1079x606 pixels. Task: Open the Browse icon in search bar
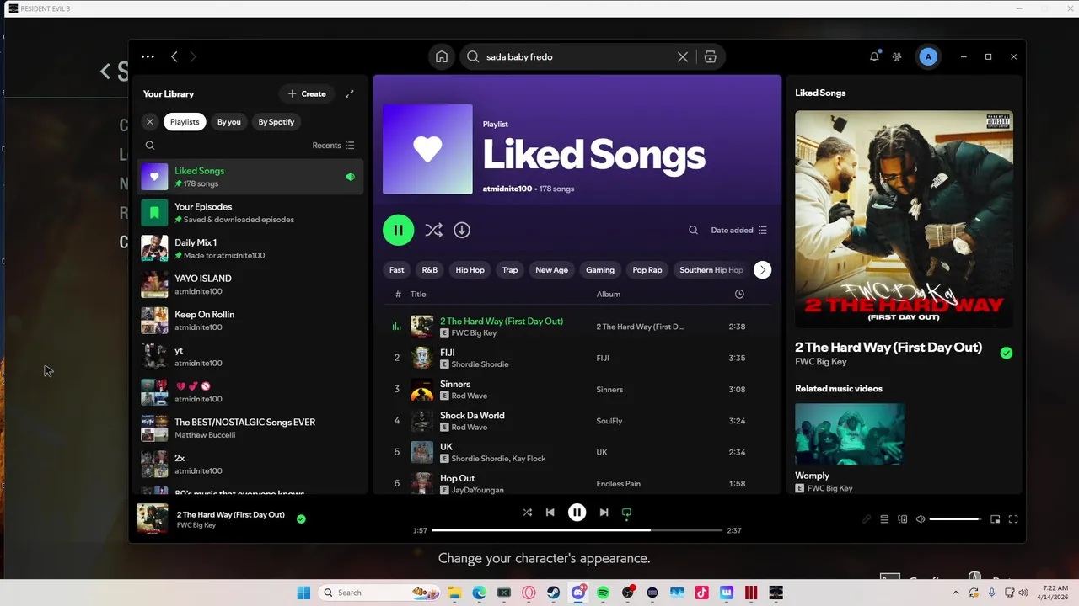[x=711, y=56]
